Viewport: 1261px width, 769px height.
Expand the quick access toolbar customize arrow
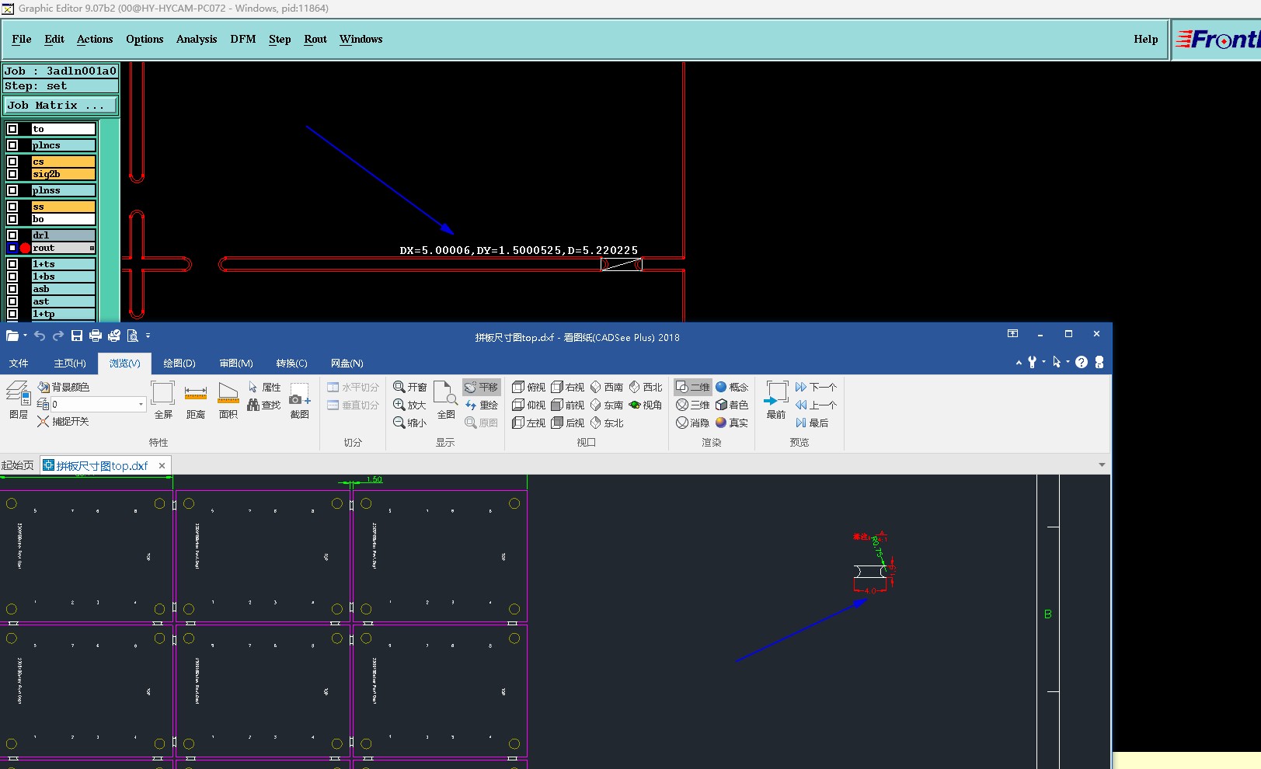[x=148, y=336]
